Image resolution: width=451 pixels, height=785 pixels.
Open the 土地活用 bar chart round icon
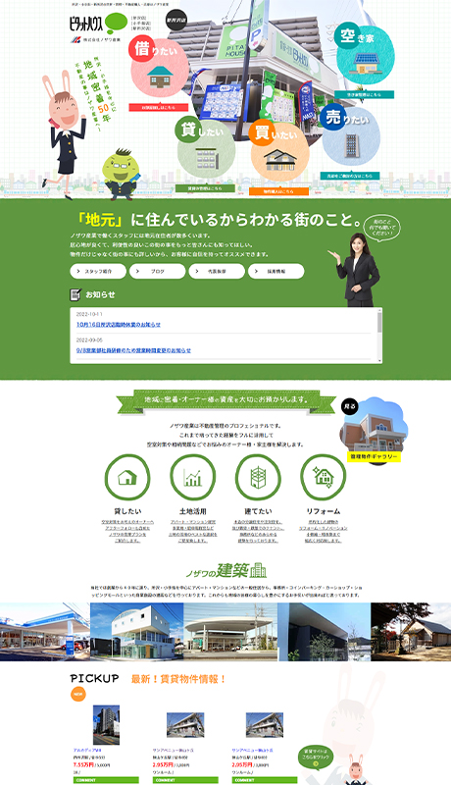192,477
